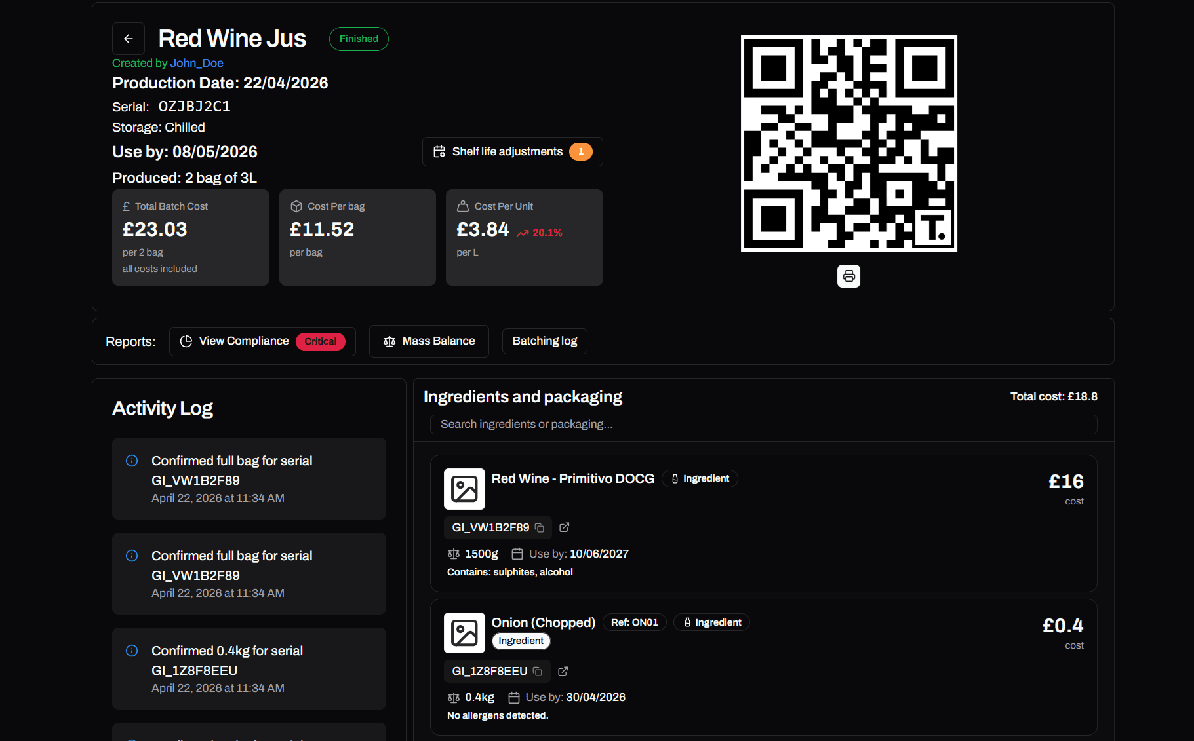
Task: Open Shelf life adjustments
Action: click(x=512, y=151)
